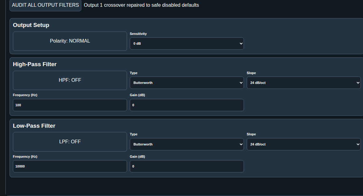363x196 pixels.
Task: Open the High-Pass Filter Type dropdown
Action: [187, 83]
